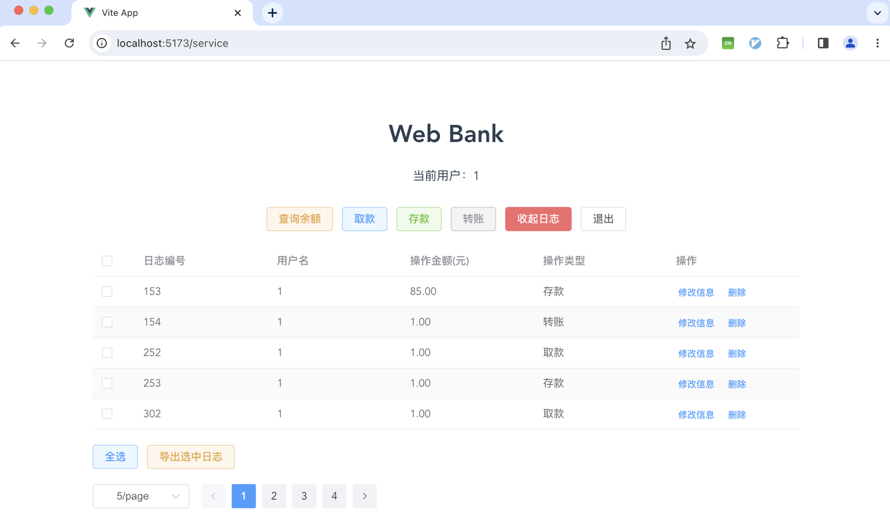890x530 pixels.
Task: Open the Chrome profile avatar
Action: tap(850, 43)
